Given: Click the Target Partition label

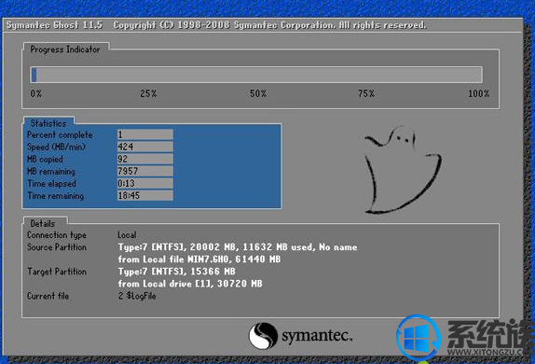Looking at the screenshot, I should point(57,272).
